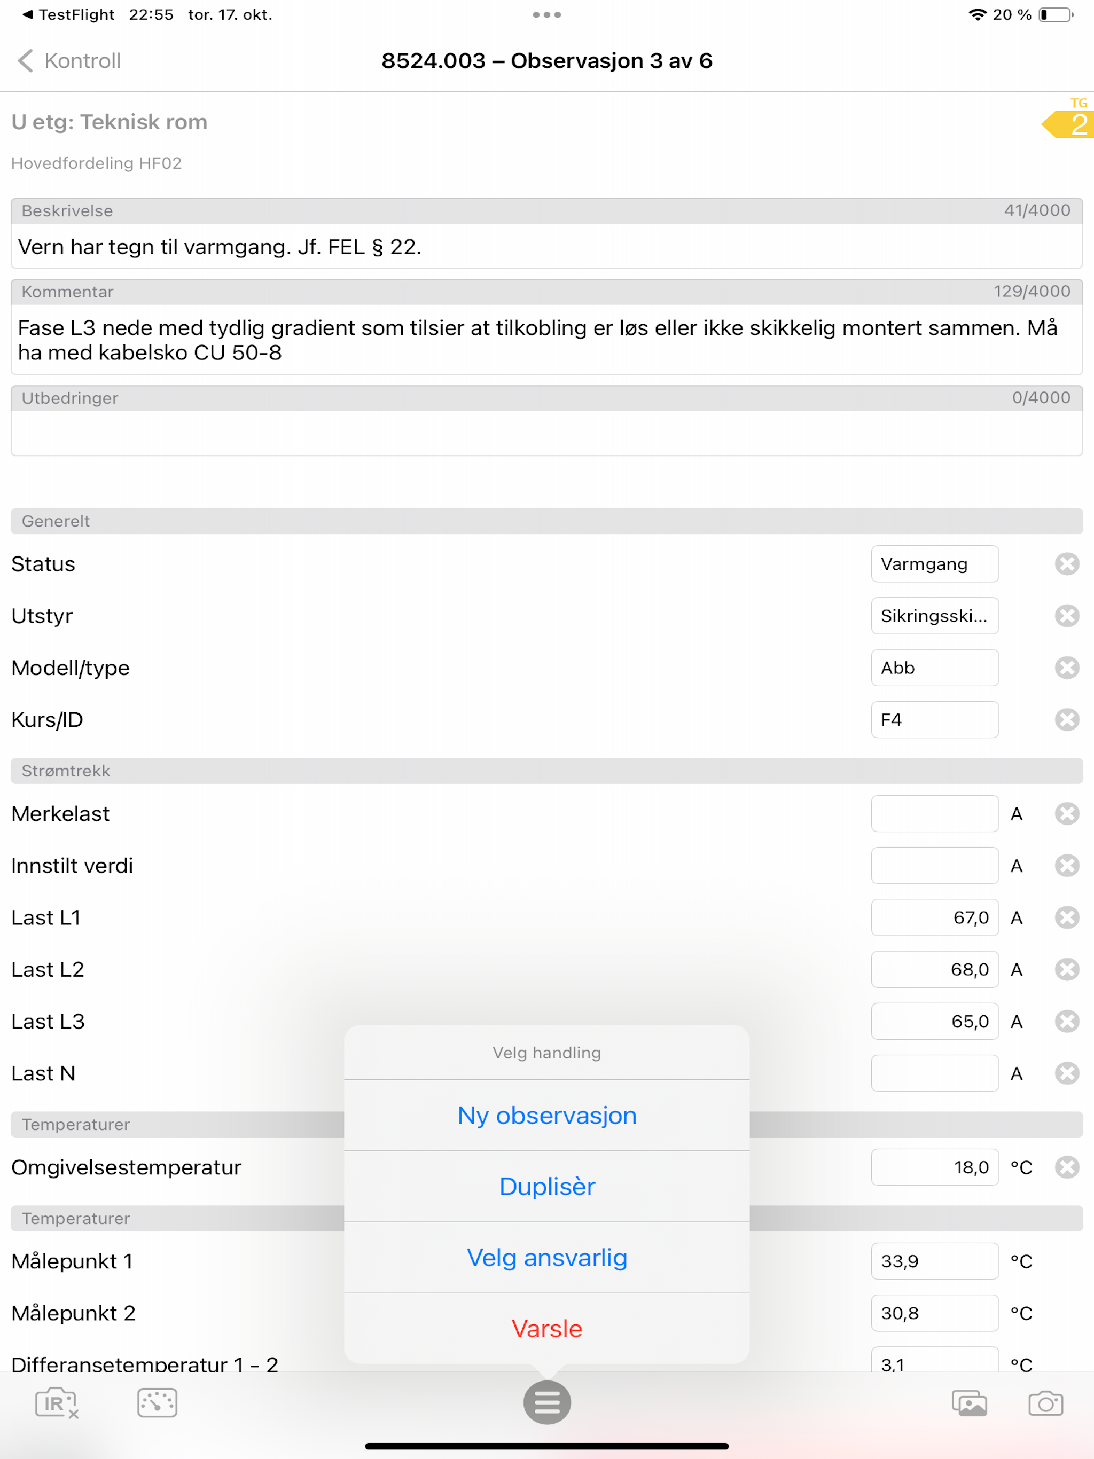
Task: Open the Utstyr dropdown showing Sikringsski...
Action: pyautogui.click(x=934, y=616)
